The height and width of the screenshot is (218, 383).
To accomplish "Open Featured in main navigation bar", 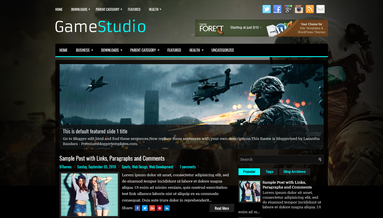I will click(174, 50).
